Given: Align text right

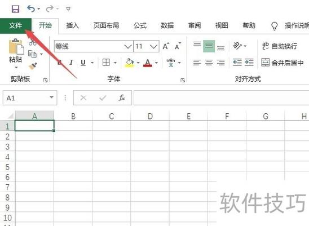Looking at the screenshot, I should coord(220,63).
